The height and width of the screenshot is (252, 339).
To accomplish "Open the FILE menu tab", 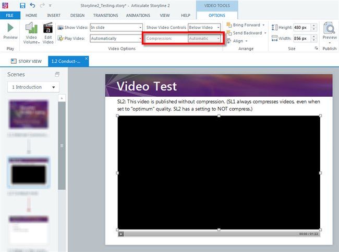I will coord(9,16).
